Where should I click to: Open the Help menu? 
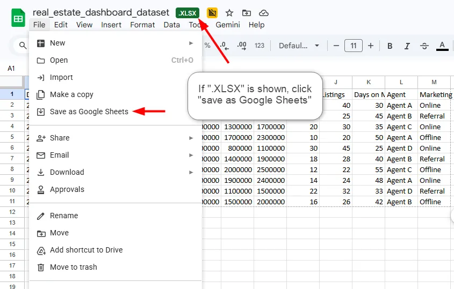[x=256, y=25]
